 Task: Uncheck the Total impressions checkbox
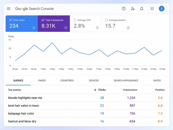click(x=43, y=20)
